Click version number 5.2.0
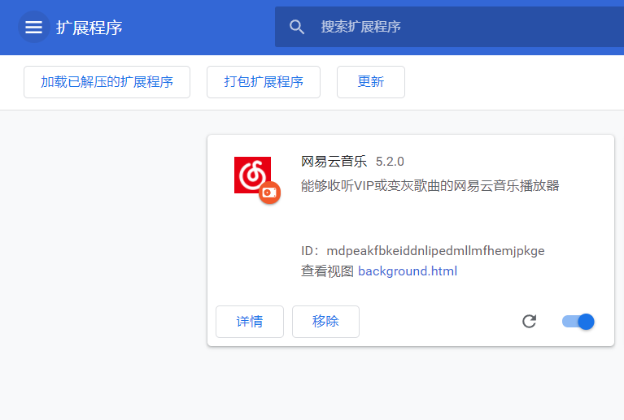This screenshot has width=624, height=420. [390, 162]
